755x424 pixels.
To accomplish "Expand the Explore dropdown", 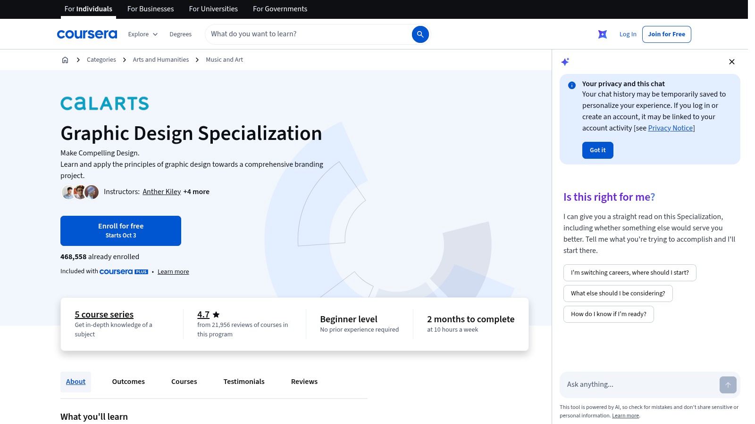I will (143, 34).
